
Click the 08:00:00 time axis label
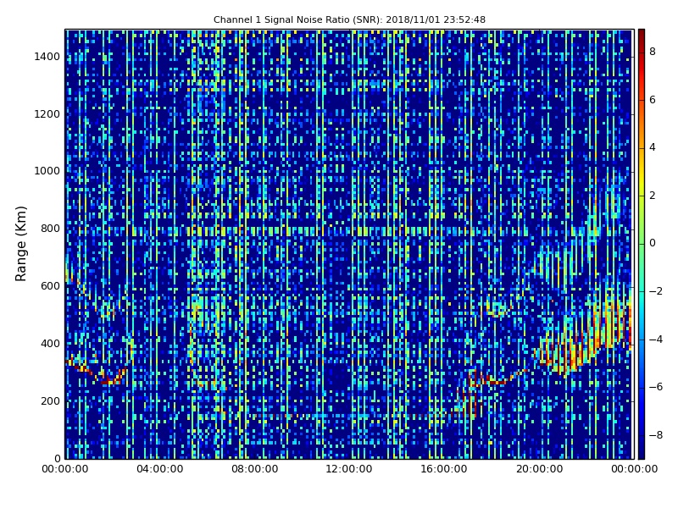255,469
